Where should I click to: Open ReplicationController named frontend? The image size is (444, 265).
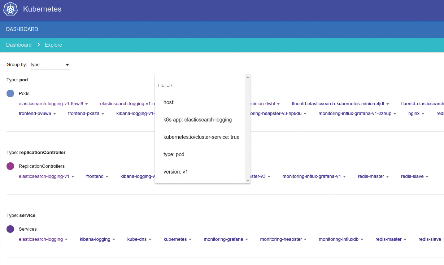coord(95,176)
